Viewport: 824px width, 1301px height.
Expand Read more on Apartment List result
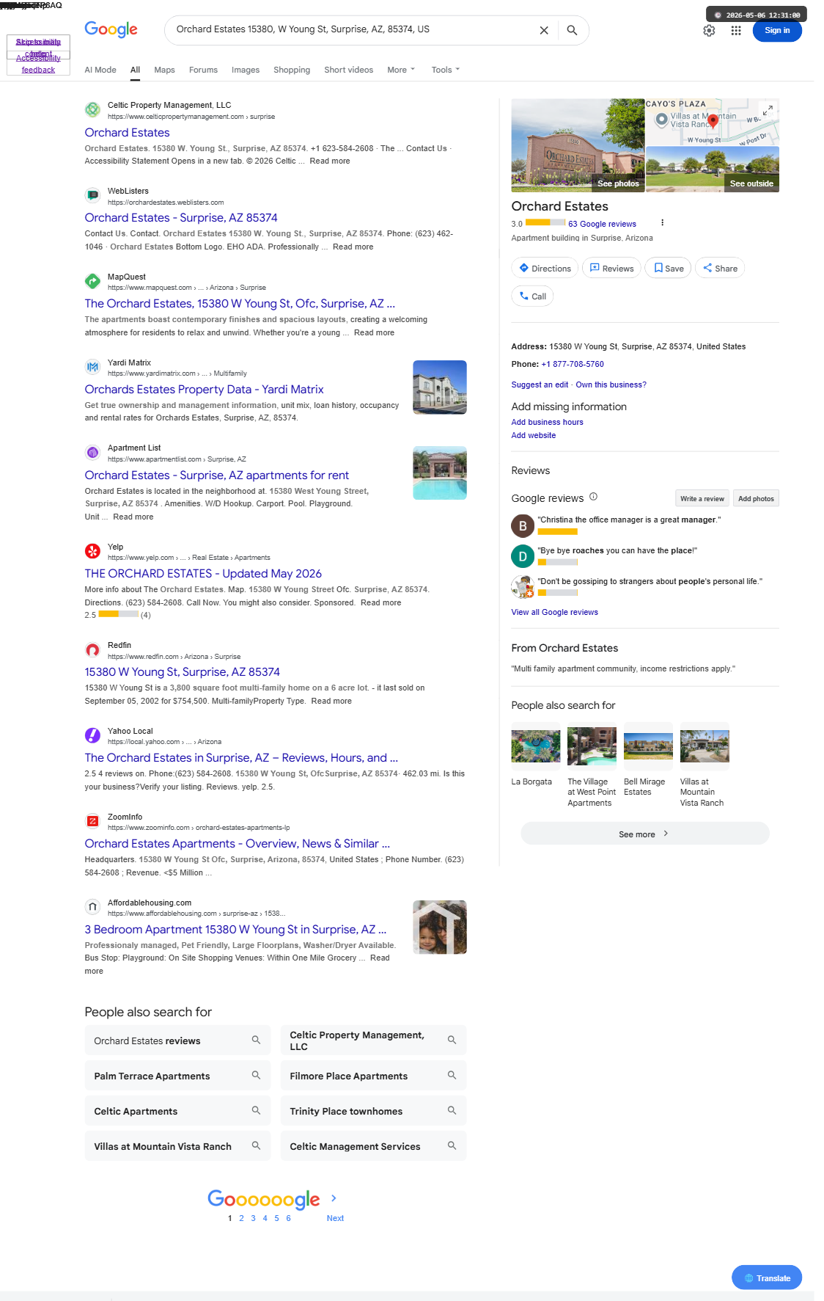pos(133,517)
